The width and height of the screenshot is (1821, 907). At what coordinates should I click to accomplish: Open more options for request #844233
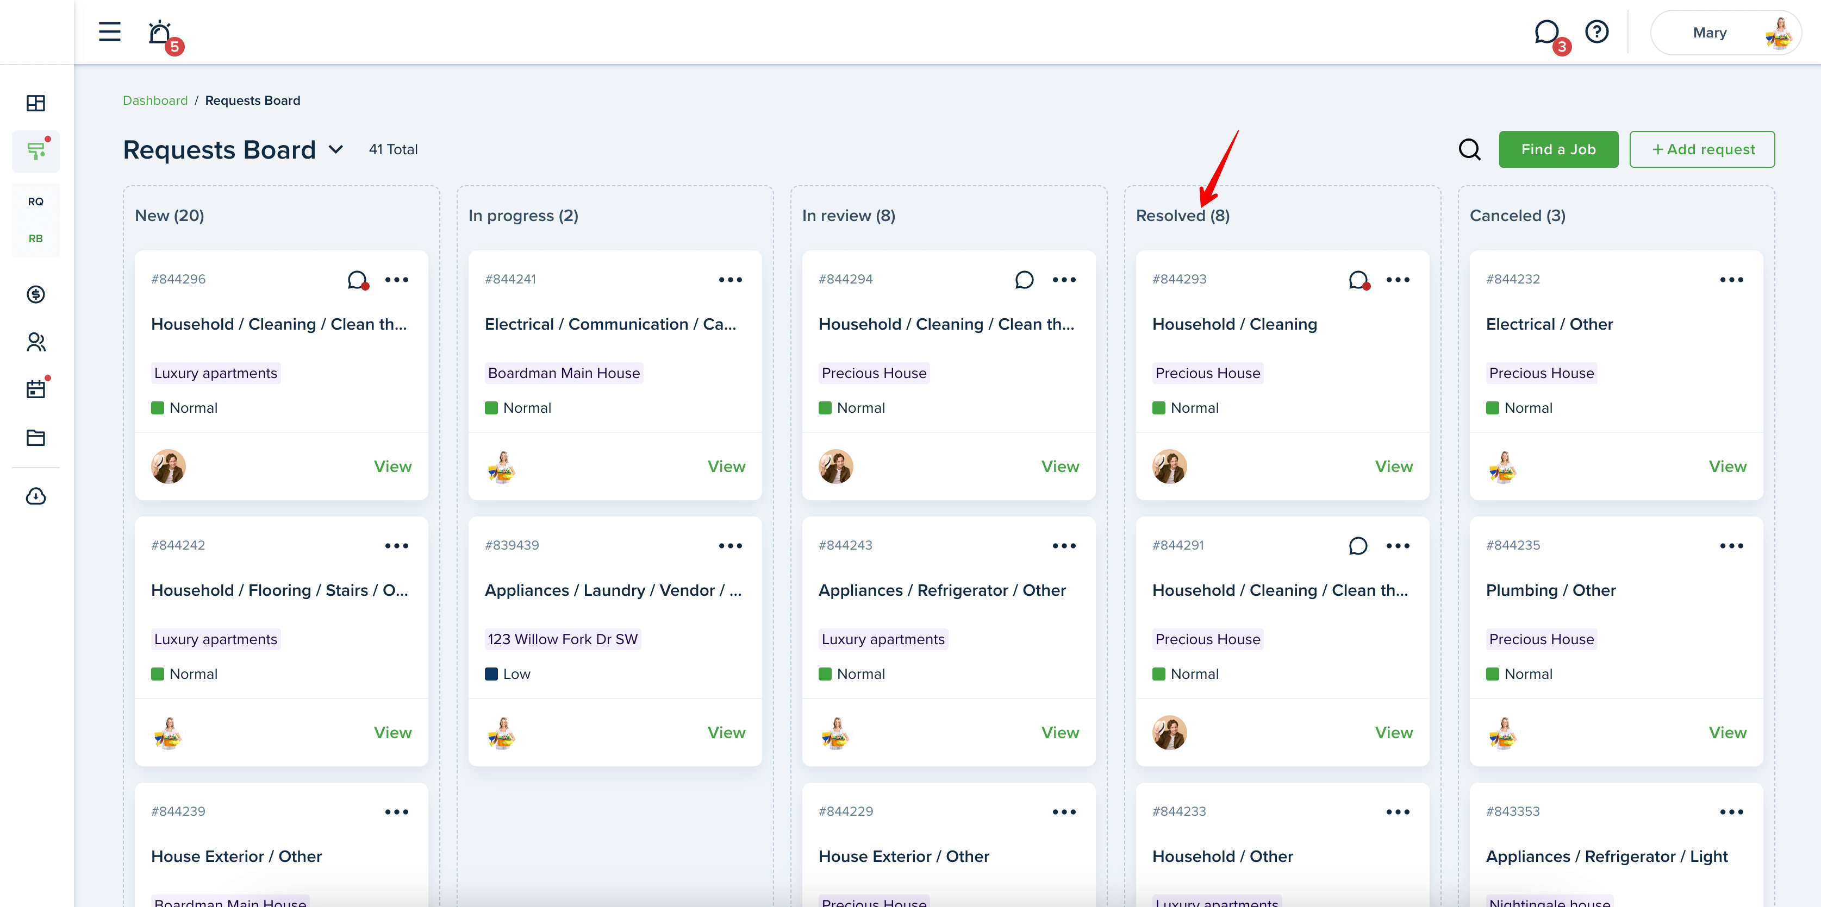click(1398, 811)
